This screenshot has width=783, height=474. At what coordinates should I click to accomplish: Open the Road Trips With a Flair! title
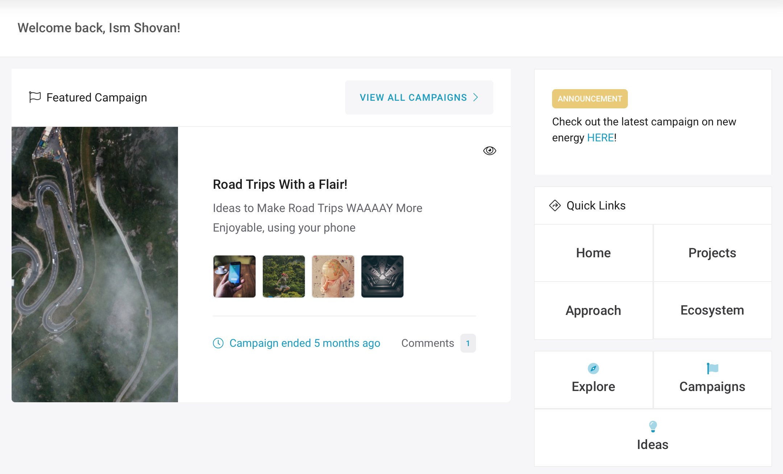coord(280,184)
